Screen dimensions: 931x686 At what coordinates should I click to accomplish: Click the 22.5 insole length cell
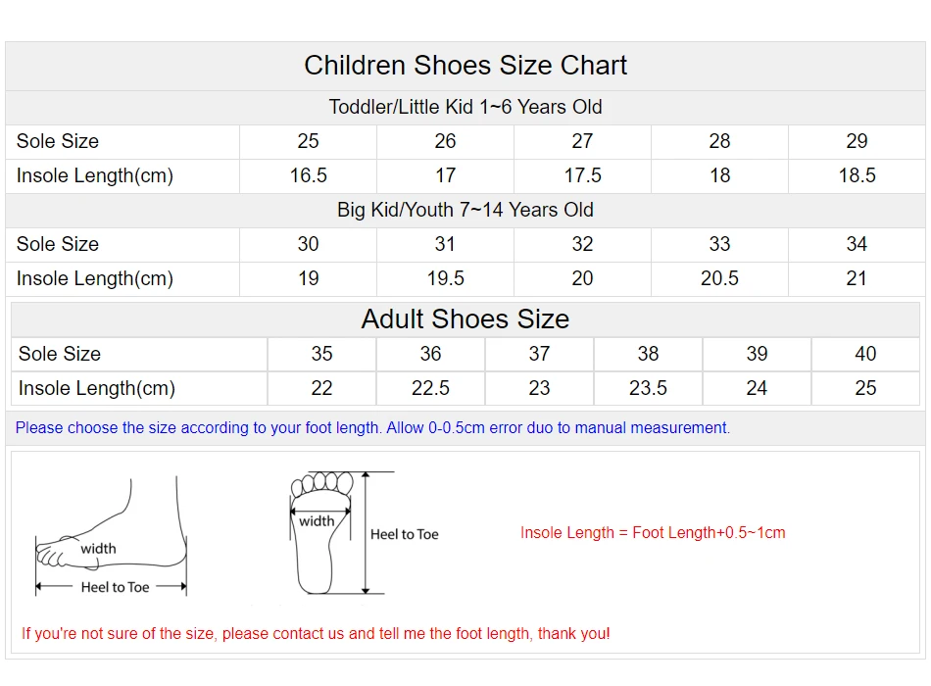coord(430,388)
